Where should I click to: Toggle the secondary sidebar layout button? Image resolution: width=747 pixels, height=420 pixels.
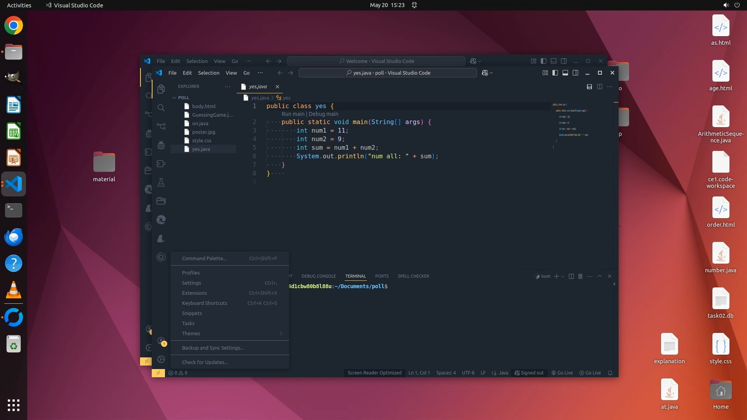(x=575, y=73)
